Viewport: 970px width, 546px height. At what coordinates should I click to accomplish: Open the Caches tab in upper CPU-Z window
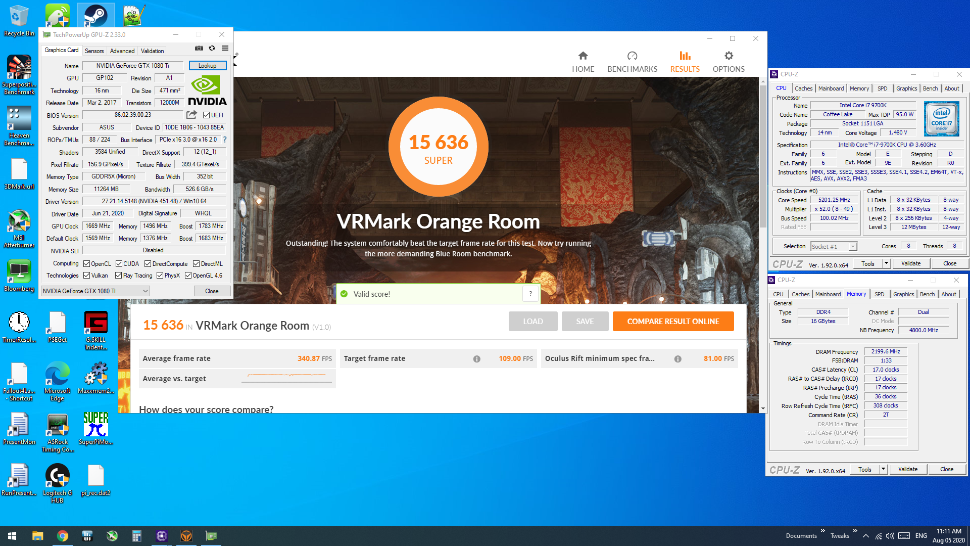803,88
